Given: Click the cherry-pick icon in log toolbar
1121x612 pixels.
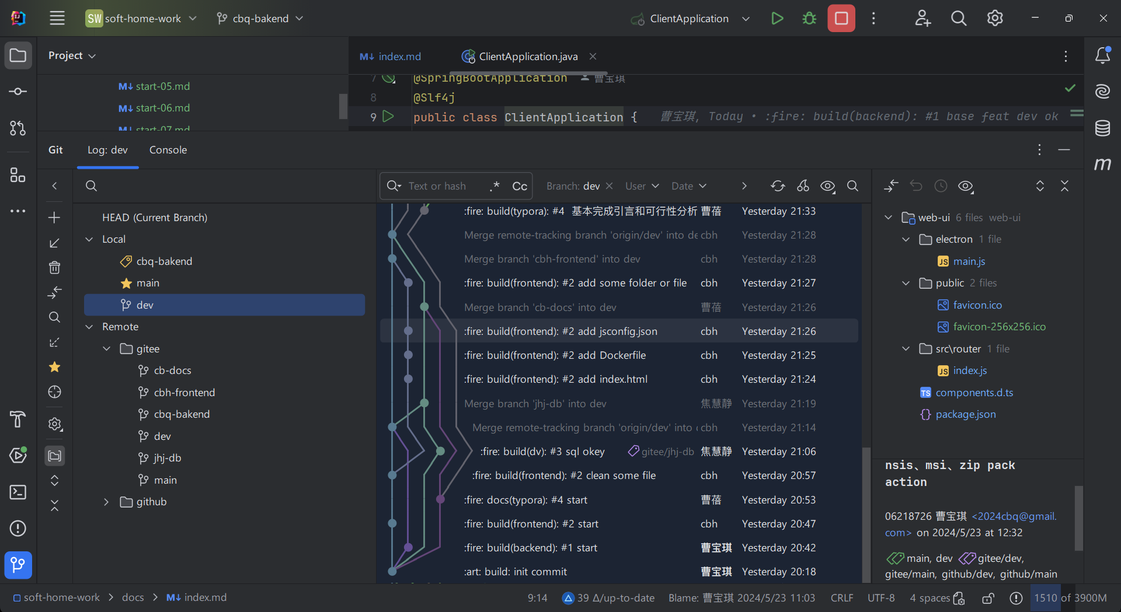Looking at the screenshot, I should point(803,186).
